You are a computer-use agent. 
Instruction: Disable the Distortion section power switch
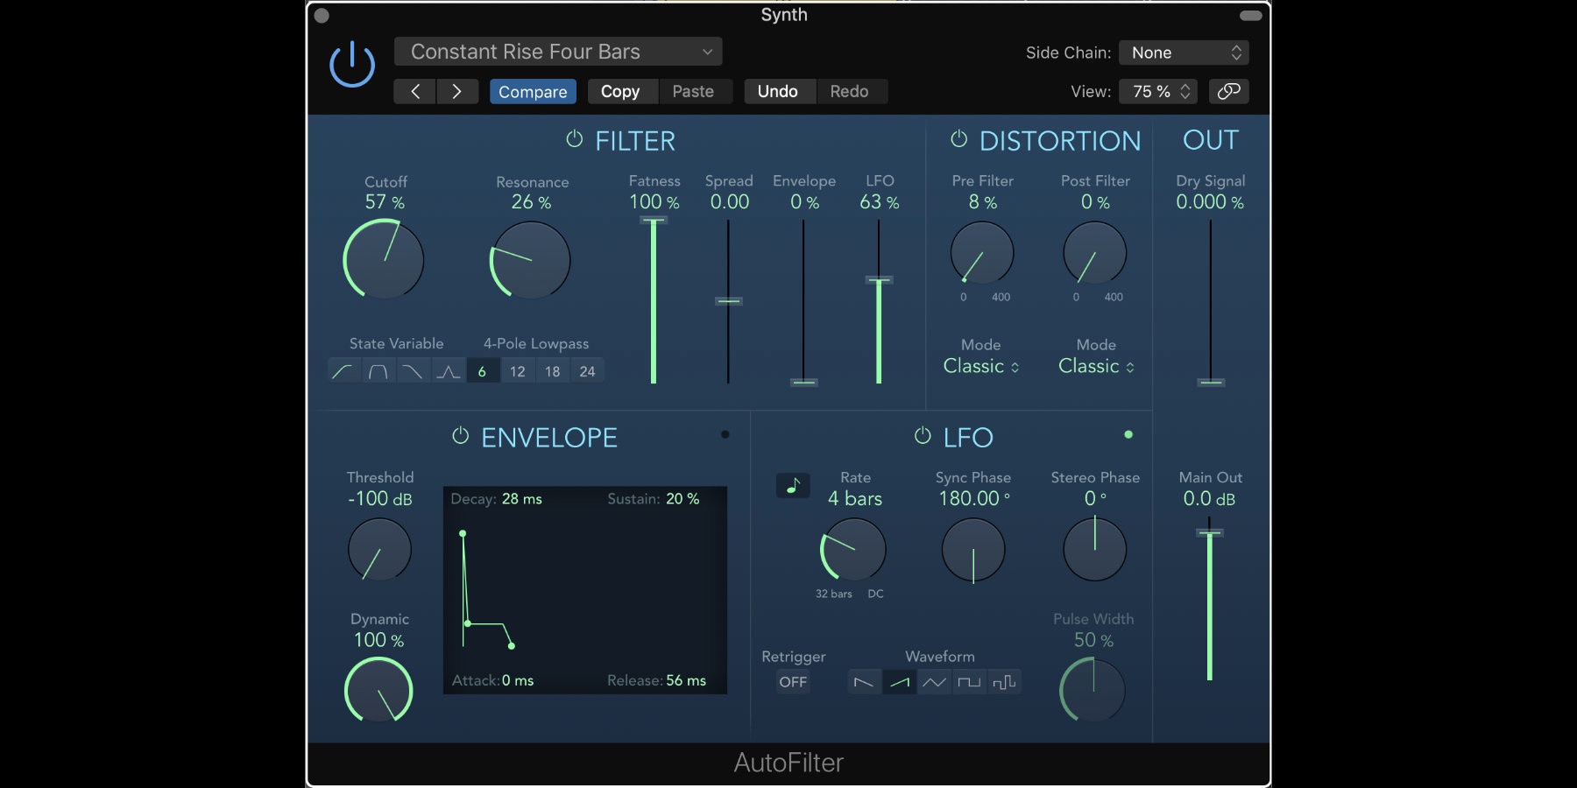click(959, 139)
